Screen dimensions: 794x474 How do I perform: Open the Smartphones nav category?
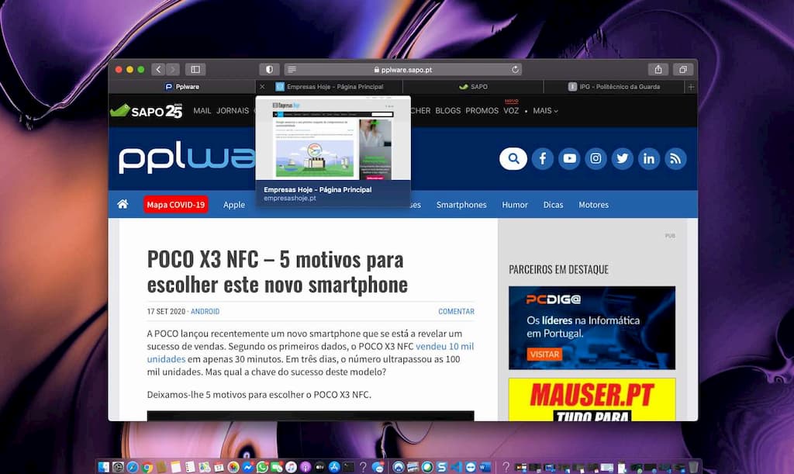point(461,205)
